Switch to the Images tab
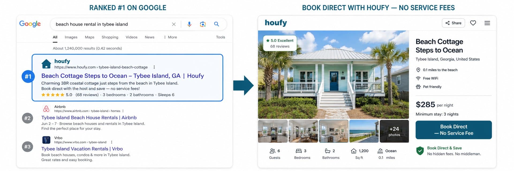 click(x=71, y=37)
